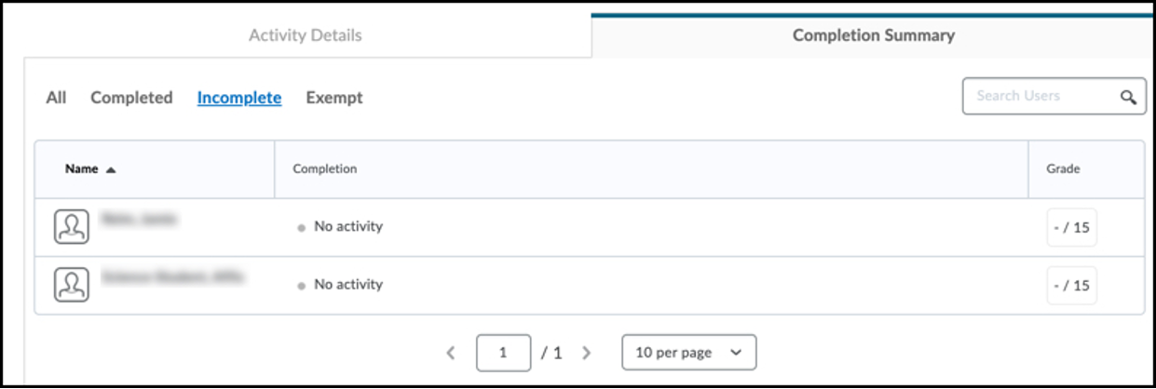Open first student's grade - / 15

(1071, 227)
